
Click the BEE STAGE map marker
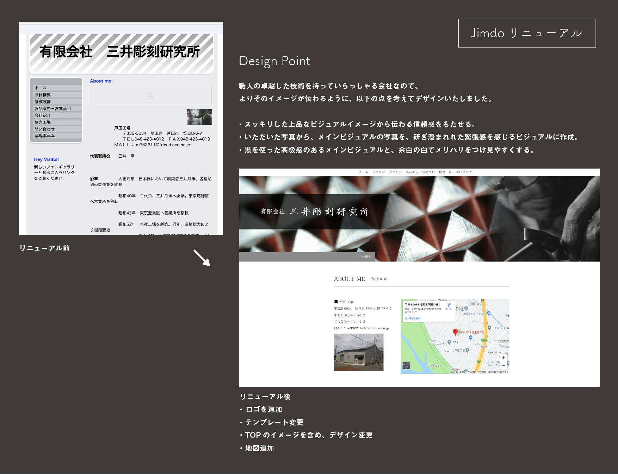tap(489, 328)
